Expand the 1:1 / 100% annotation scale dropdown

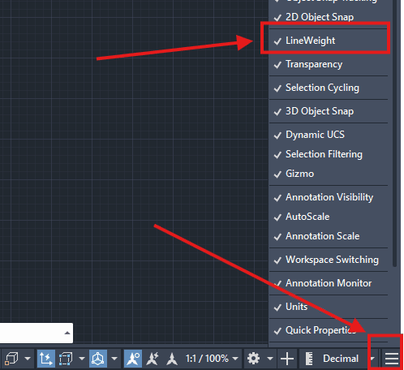click(x=213, y=359)
